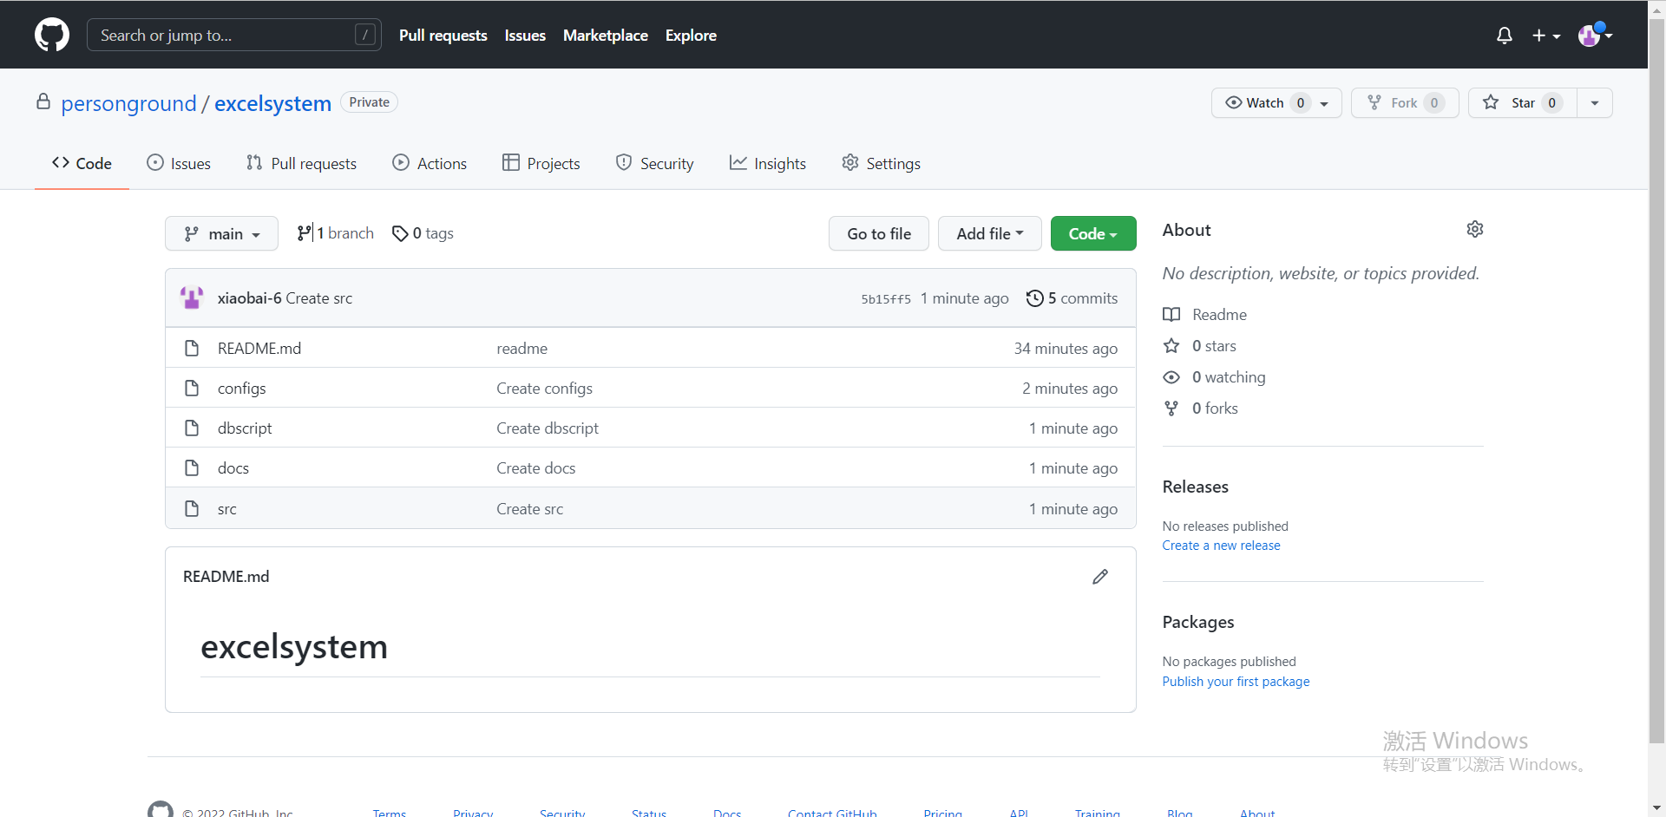This screenshot has height=817, width=1666.
Task: Switch to the Actions tab
Action: (x=430, y=163)
